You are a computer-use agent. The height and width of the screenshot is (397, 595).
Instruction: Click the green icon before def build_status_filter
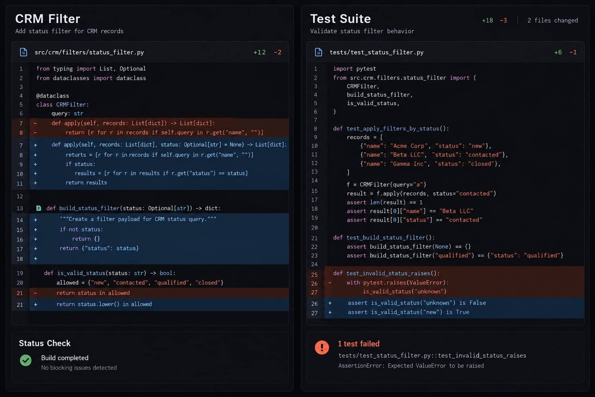(39, 208)
